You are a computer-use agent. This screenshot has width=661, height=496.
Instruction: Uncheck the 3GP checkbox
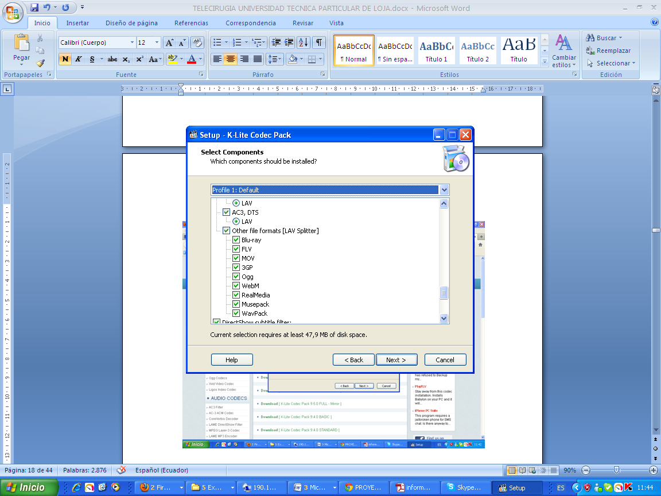coord(236,268)
